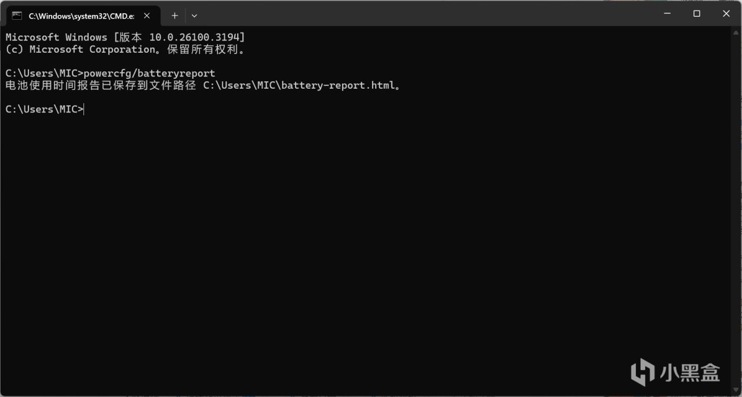Expand the new tab profile dropdown
Screen dimensions: 742x397
tap(194, 16)
